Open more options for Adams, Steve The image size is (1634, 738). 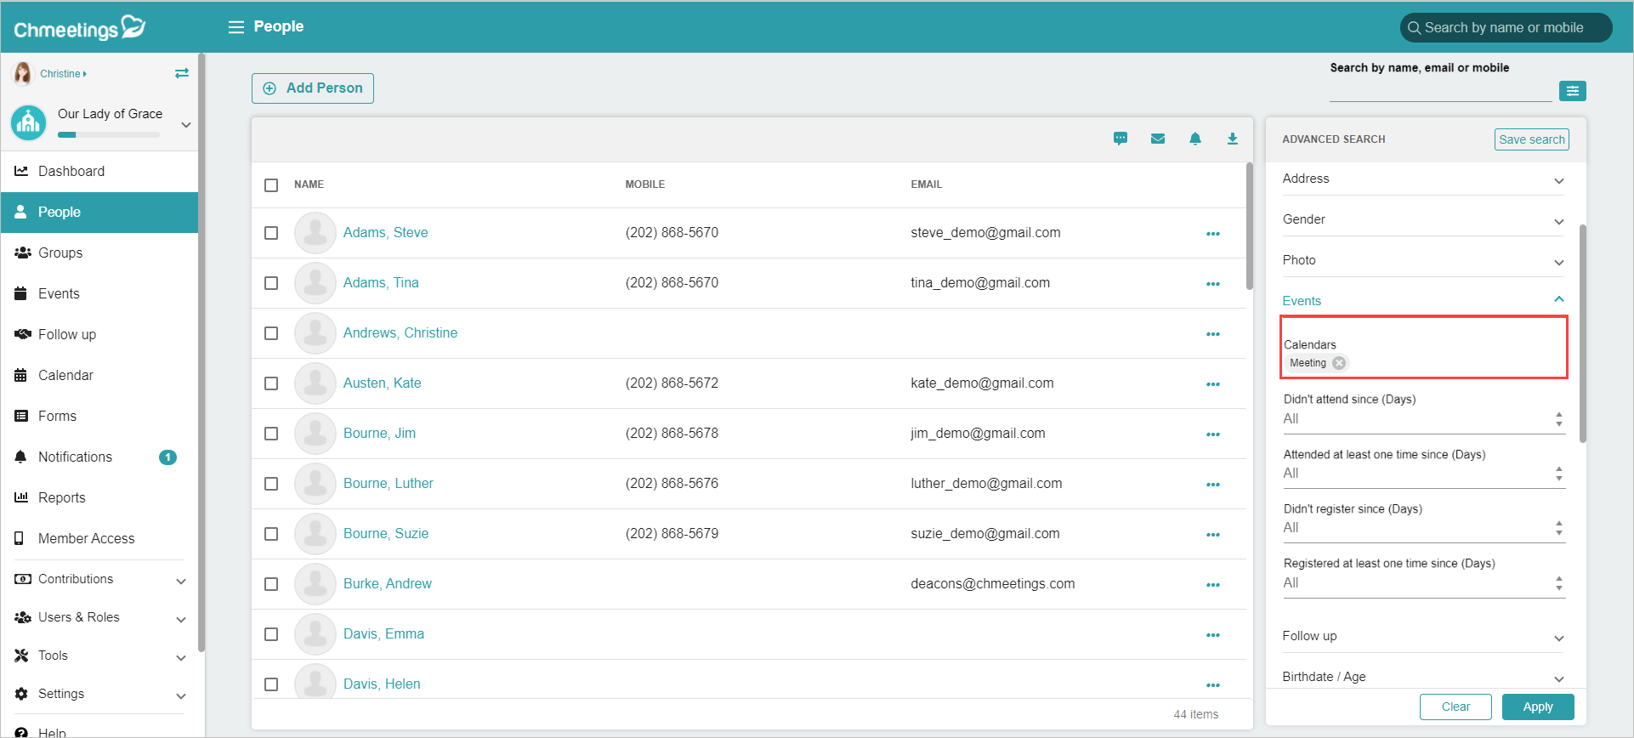coord(1213,234)
